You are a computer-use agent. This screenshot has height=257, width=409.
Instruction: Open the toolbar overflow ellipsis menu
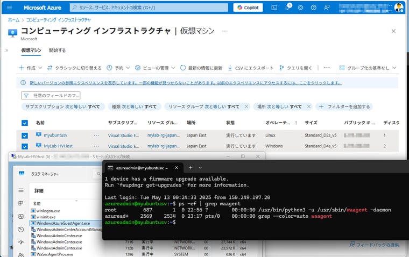327,68
